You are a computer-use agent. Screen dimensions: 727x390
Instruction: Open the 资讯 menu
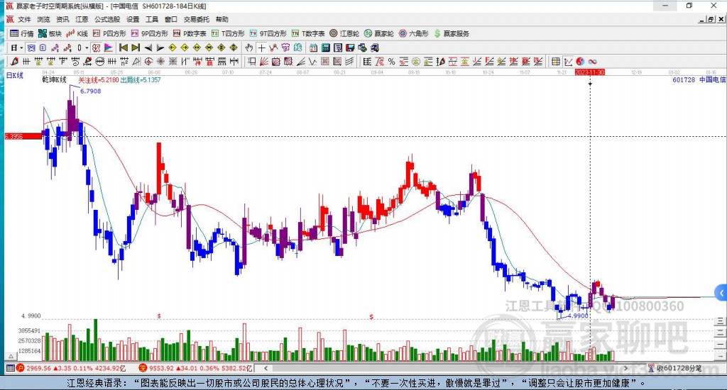(x=62, y=19)
